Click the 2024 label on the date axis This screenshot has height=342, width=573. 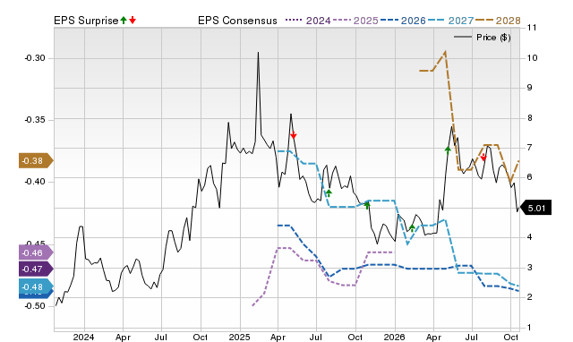[x=83, y=337]
